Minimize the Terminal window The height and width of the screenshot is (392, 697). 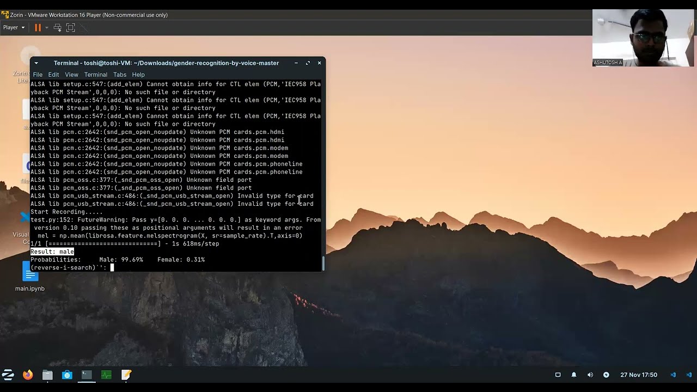pyautogui.click(x=296, y=63)
